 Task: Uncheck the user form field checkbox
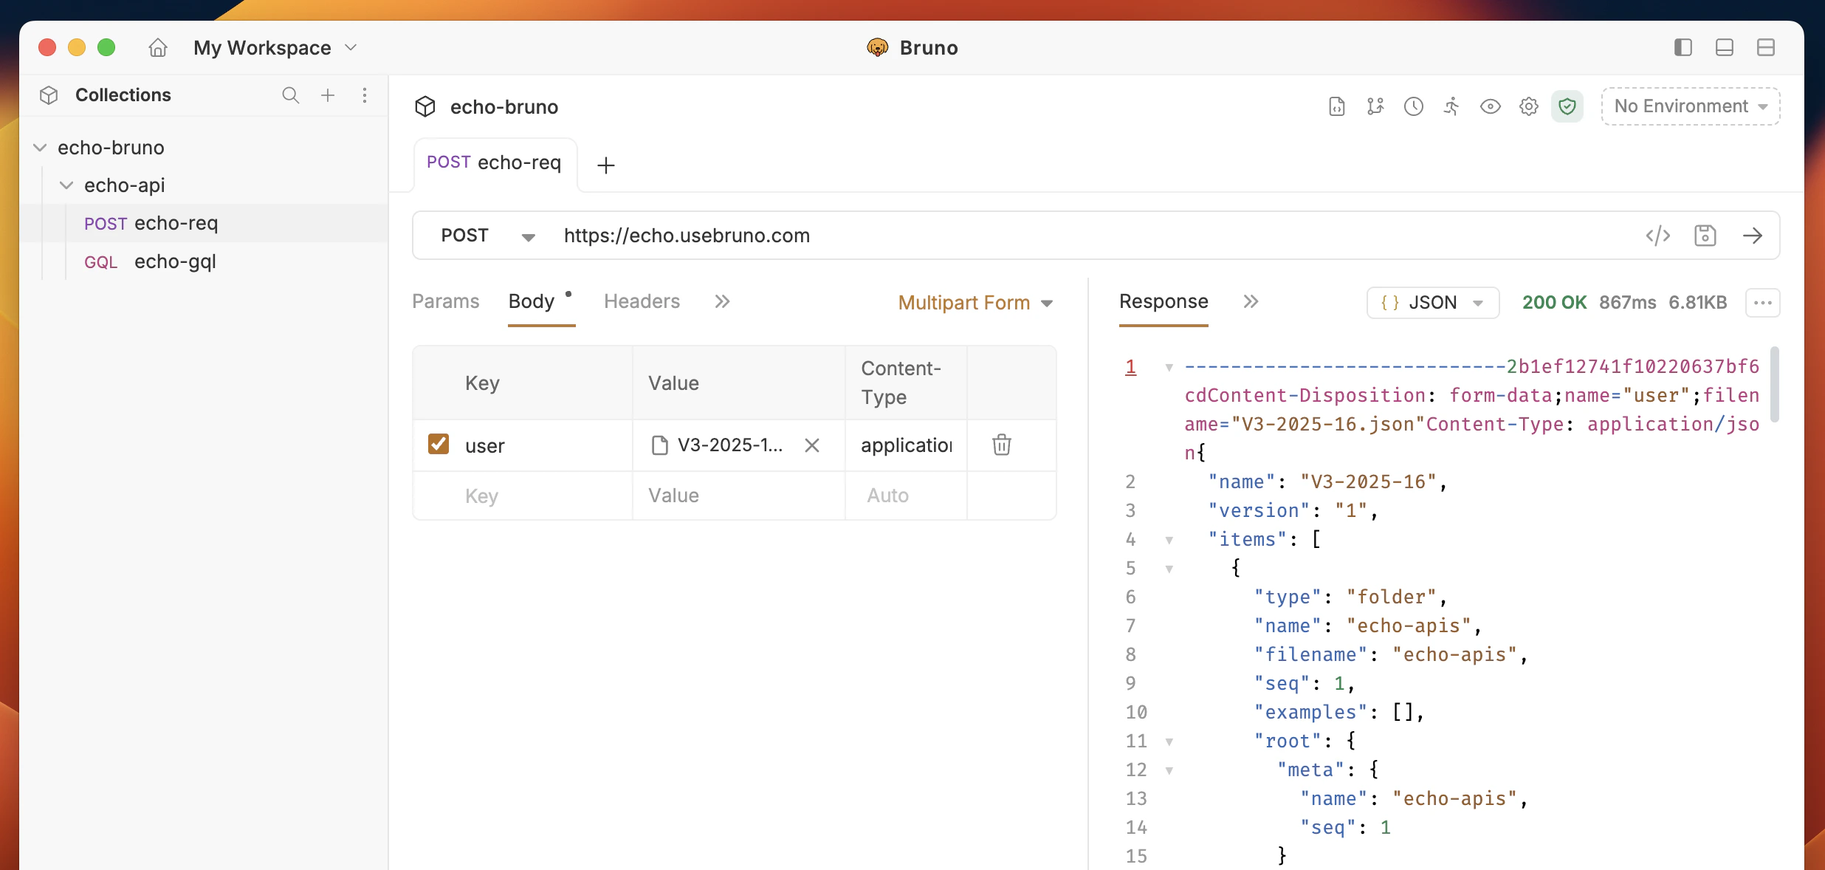coord(439,444)
